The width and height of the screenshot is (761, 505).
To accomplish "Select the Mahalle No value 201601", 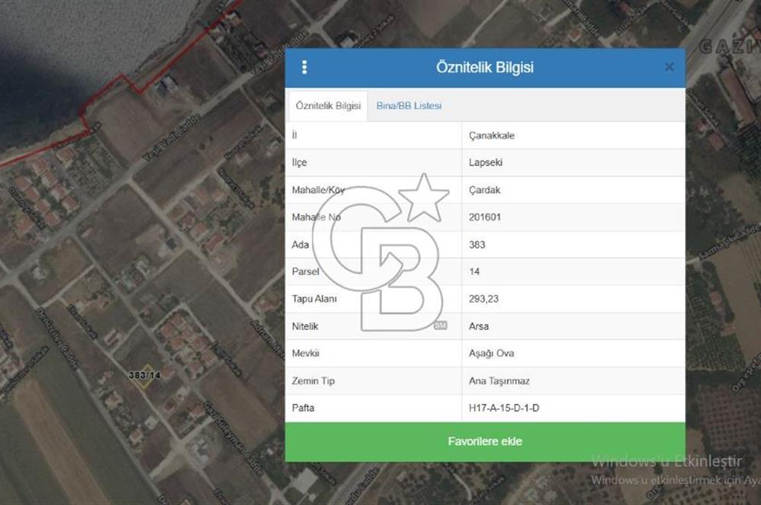I will pos(486,218).
